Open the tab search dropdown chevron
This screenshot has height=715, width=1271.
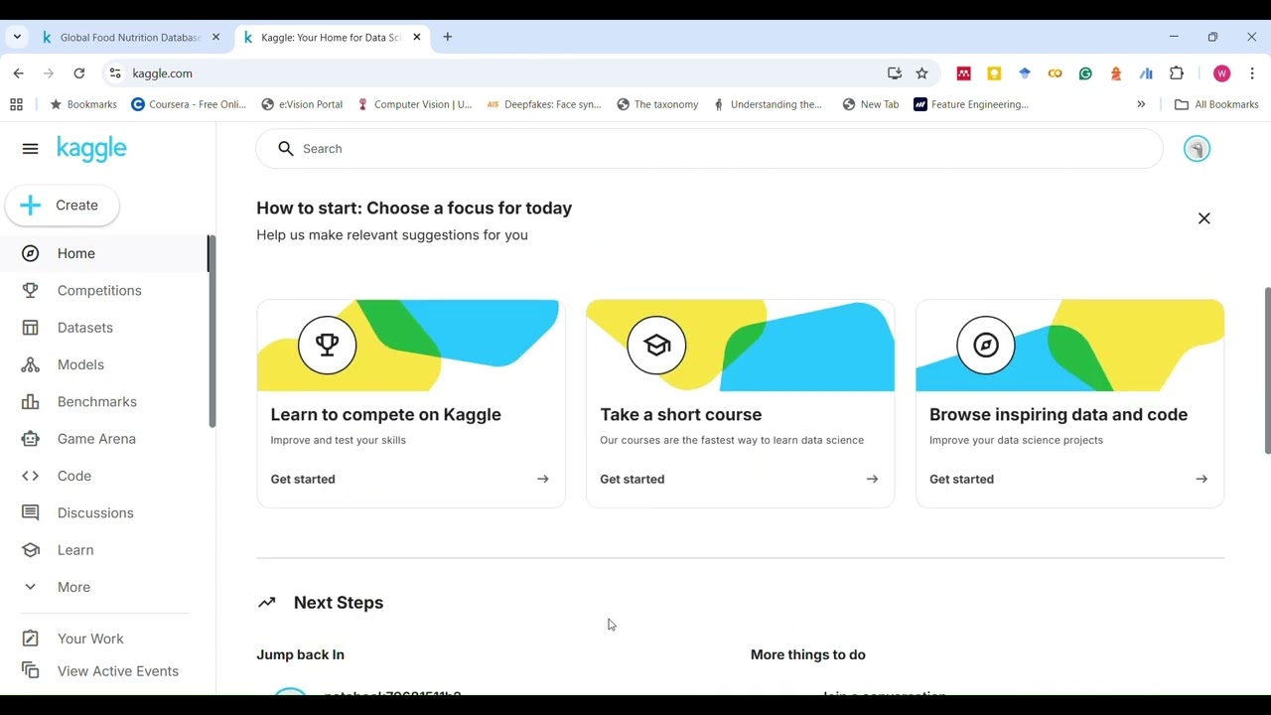click(17, 37)
